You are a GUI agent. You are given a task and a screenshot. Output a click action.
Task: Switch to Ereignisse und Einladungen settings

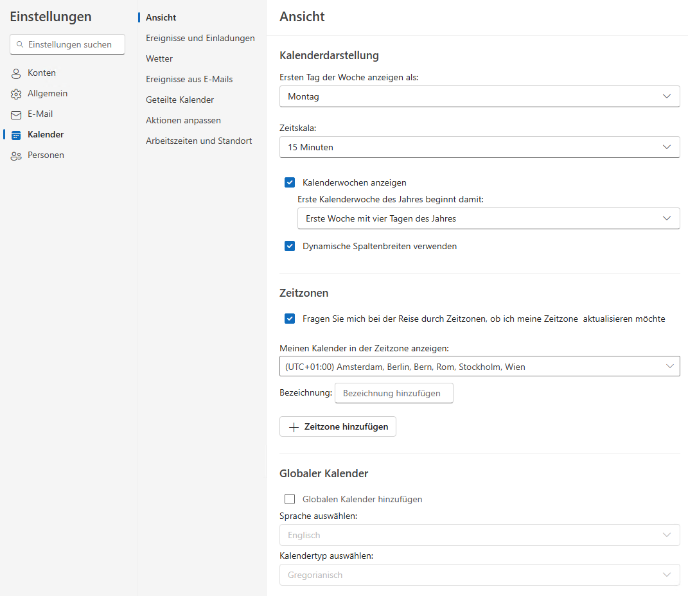[200, 38]
